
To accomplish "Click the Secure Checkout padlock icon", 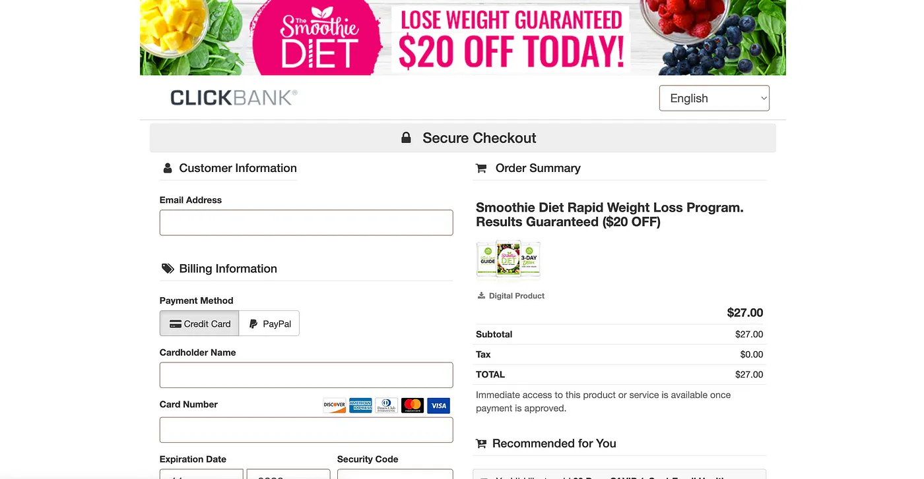I will click(x=407, y=138).
